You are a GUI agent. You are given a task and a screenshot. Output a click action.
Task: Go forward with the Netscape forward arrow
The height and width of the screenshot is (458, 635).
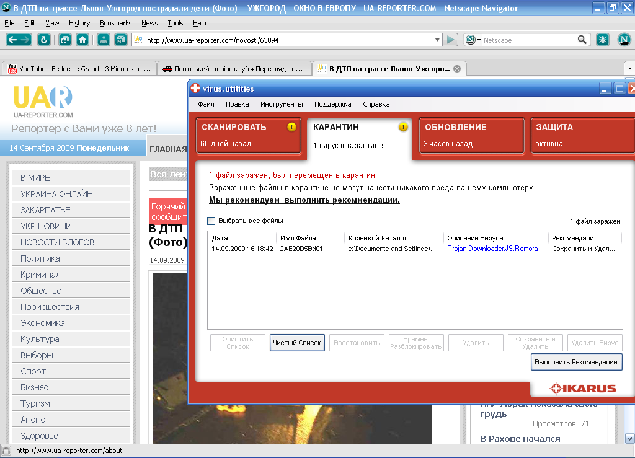[x=25, y=40]
